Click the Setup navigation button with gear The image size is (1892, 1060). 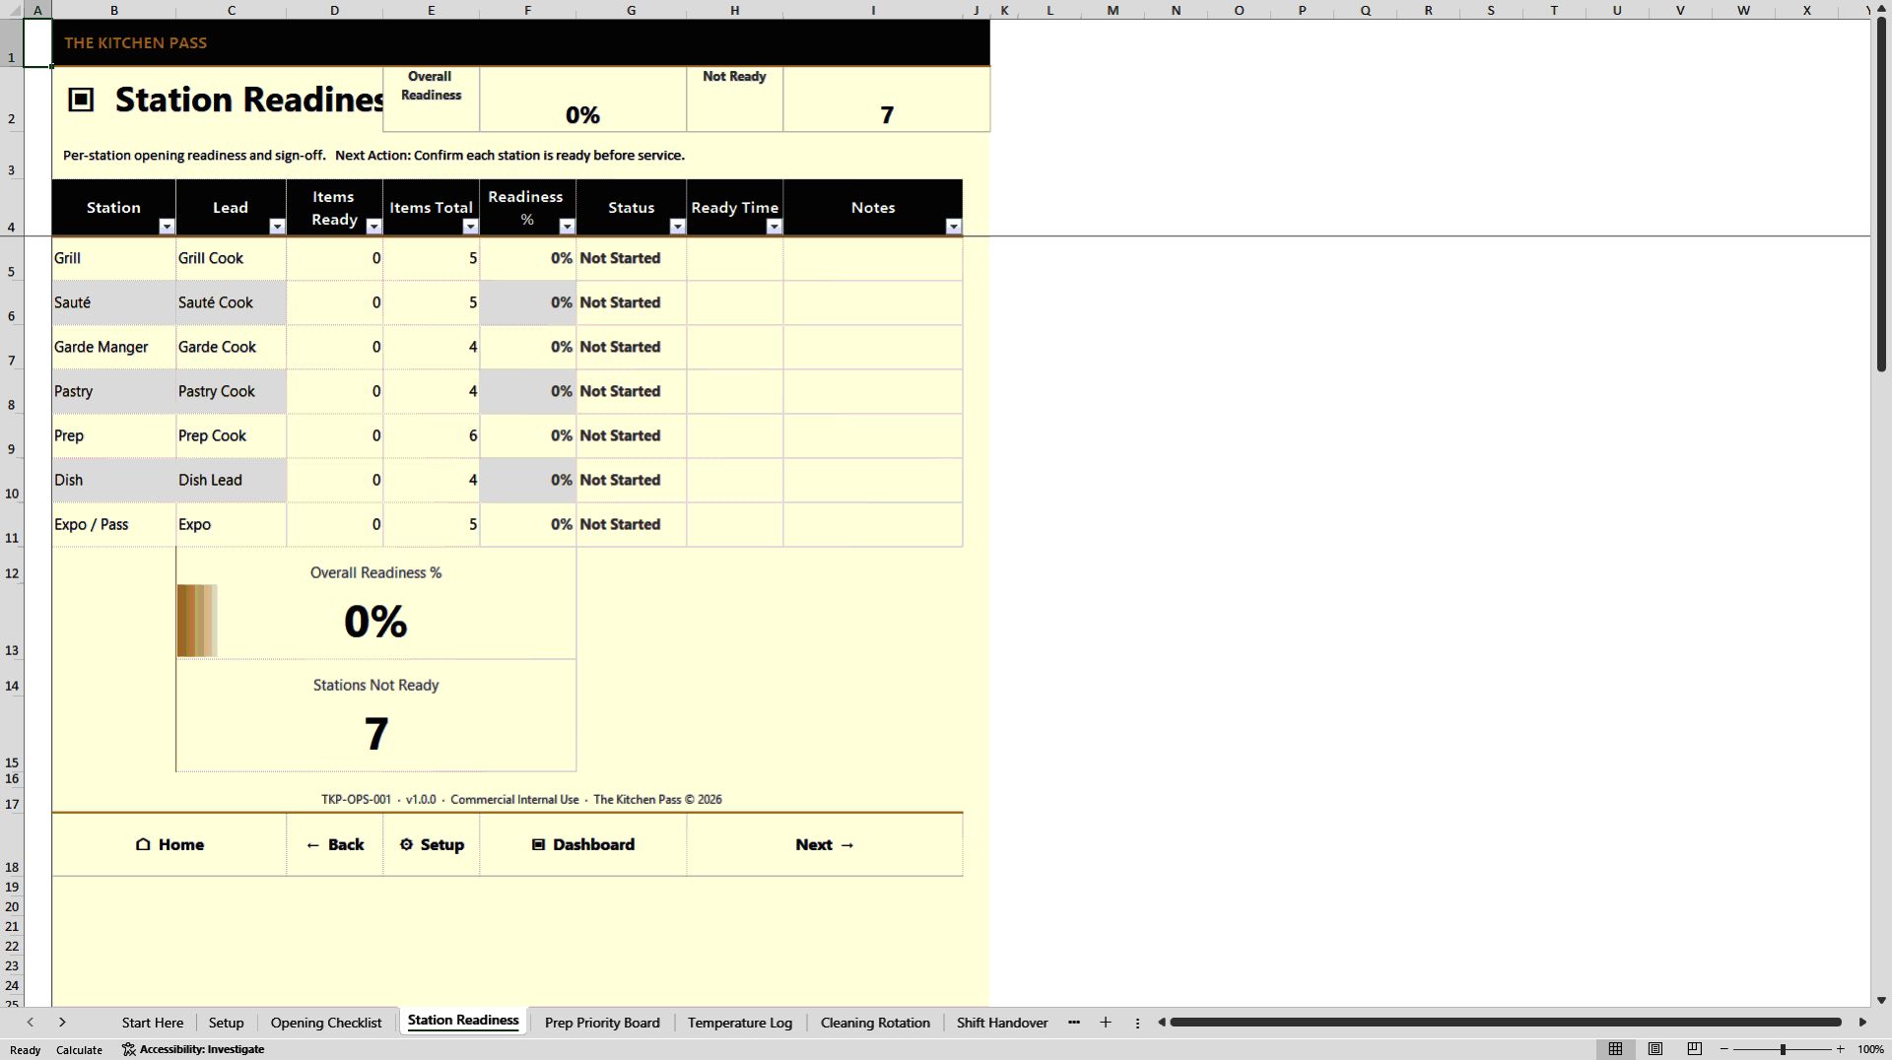pos(432,844)
